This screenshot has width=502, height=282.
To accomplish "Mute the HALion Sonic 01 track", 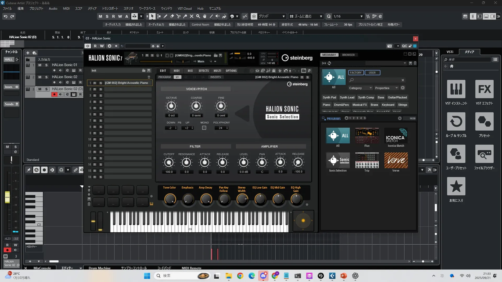I will coord(40,65).
